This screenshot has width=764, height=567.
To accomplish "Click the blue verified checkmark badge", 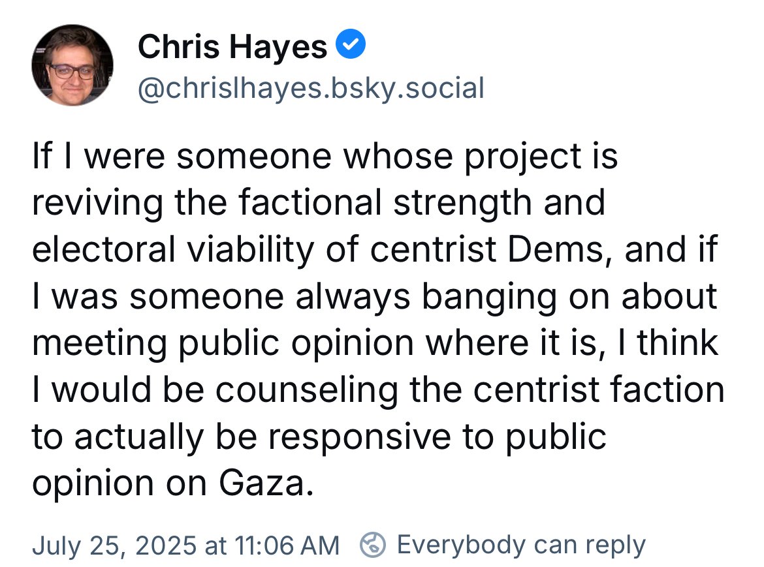I will pyautogui.click(x=351, y=44).
